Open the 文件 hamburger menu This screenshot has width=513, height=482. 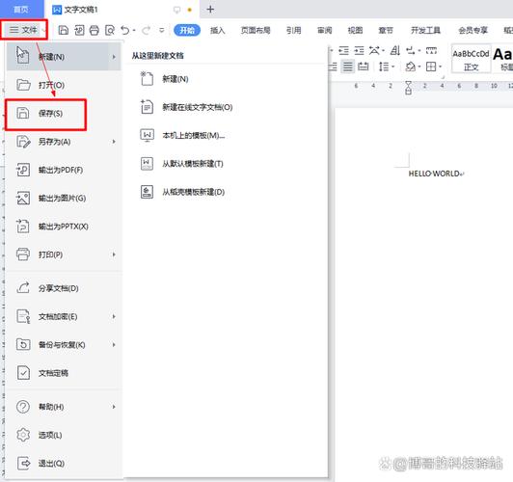coord(24,30)
